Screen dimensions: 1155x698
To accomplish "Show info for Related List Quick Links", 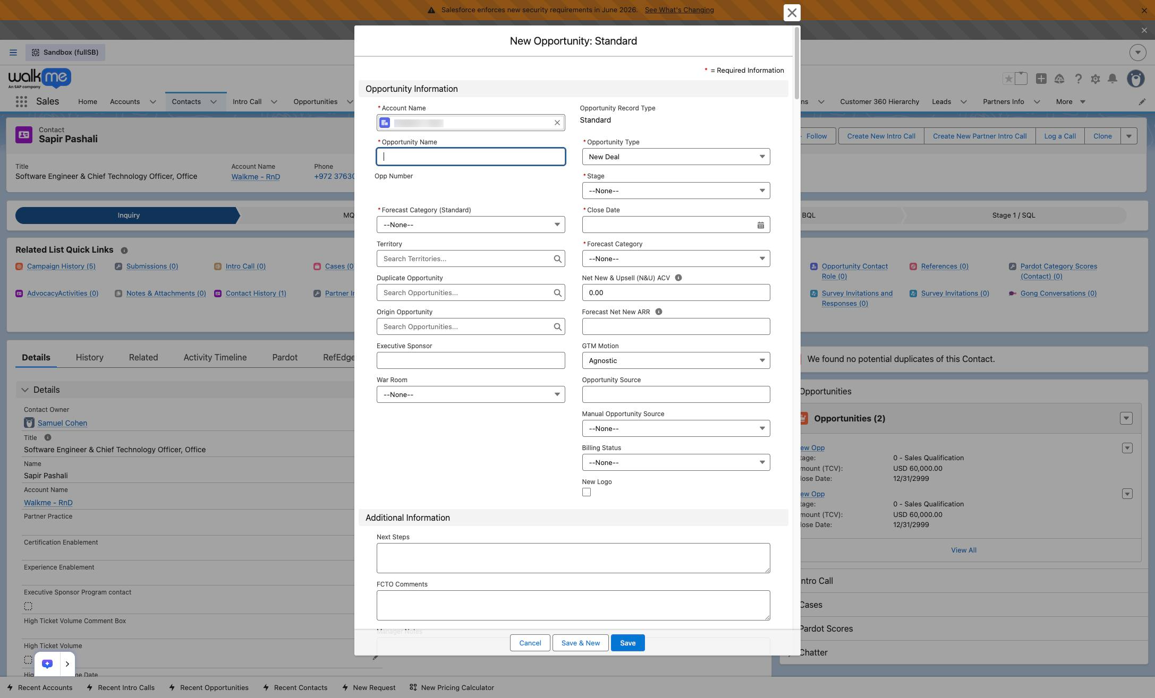I will tap(124, 250).
